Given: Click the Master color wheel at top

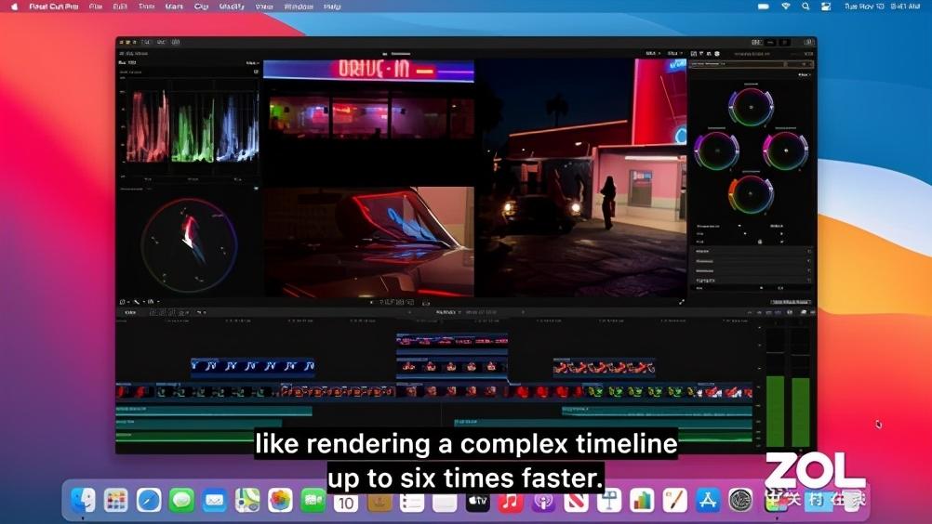Looking at the screenshot, I should tap(751, 108).
